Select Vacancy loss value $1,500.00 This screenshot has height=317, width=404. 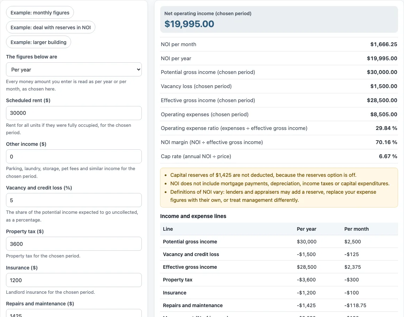pos(384,86)
